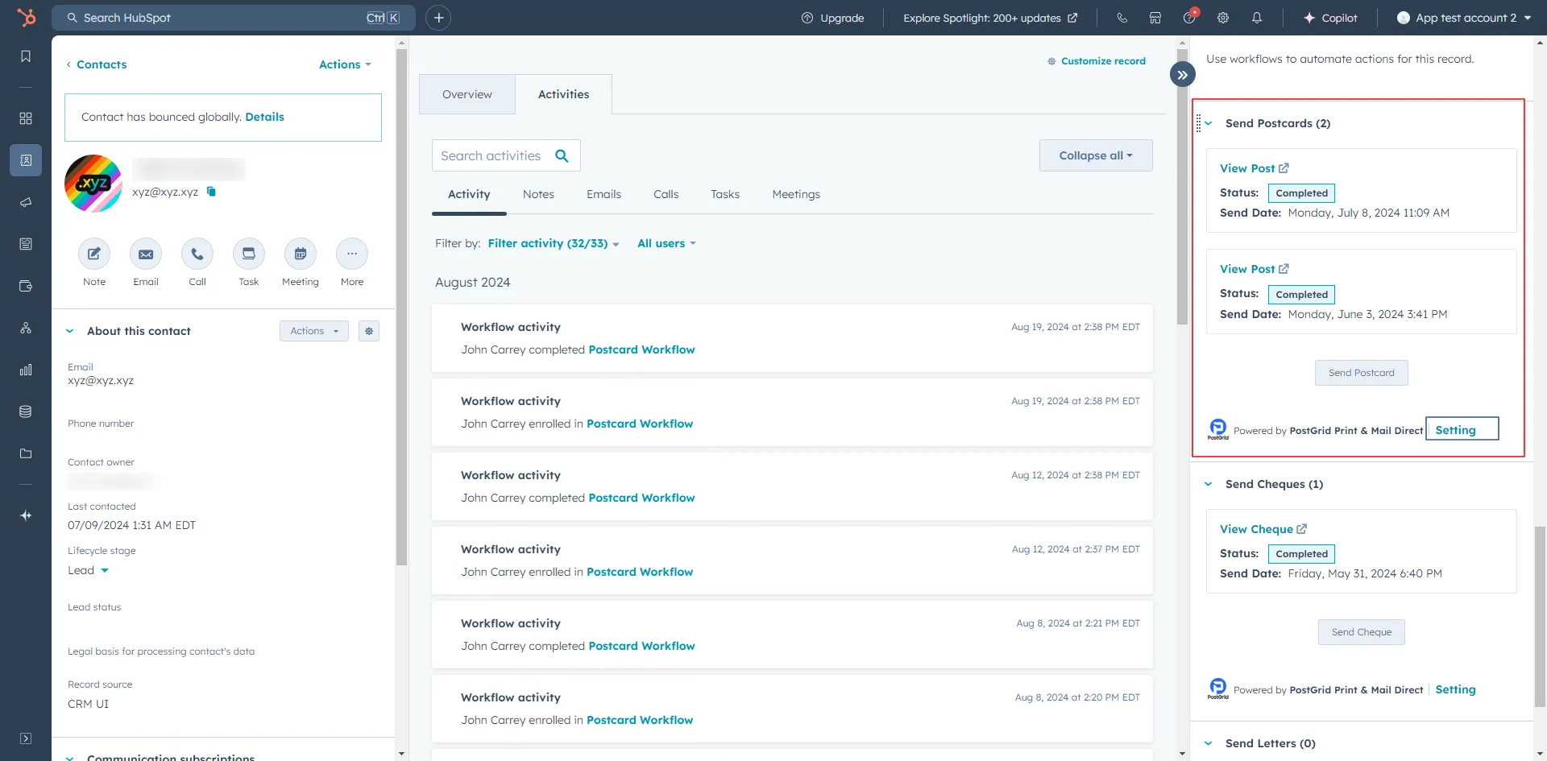Collapse the left navigation sidebar
This screenshot has height=761, width=1547.
click(25, 738)
